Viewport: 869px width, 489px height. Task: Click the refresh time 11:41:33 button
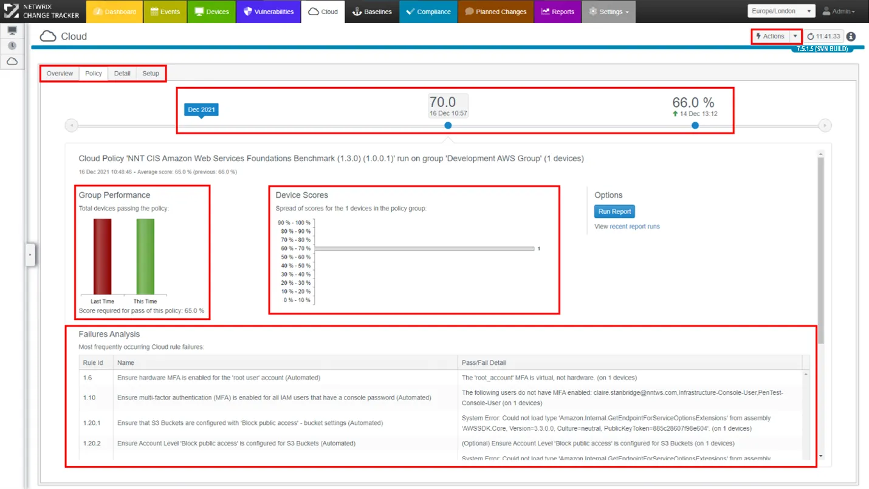(824, 36)
